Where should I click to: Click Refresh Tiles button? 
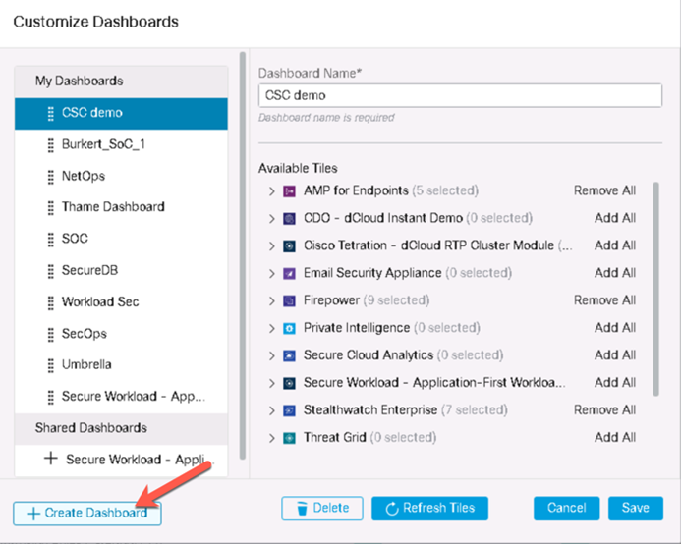[429, 508]
